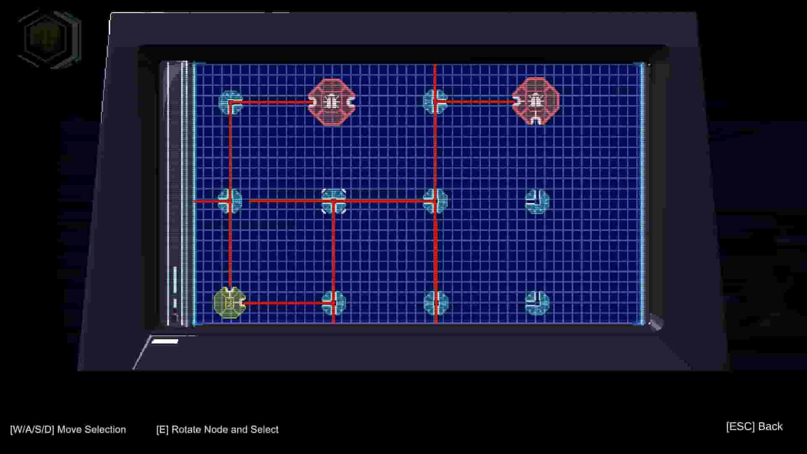Select the leftmost cross node in middle row
The height and width of the screenshot is (454, 807).
pos(230,201)
